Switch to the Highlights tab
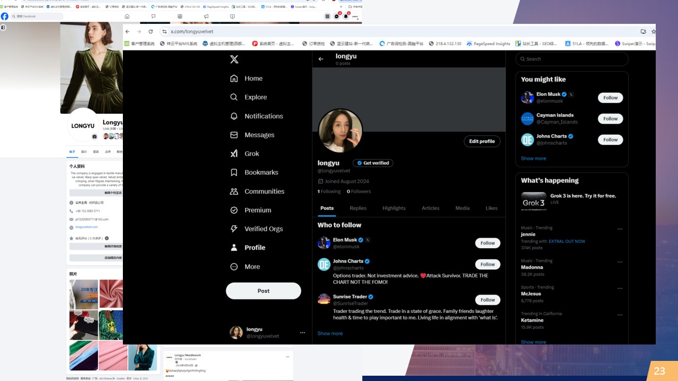This screenshot has width=678, height=381. click(394, 208)
